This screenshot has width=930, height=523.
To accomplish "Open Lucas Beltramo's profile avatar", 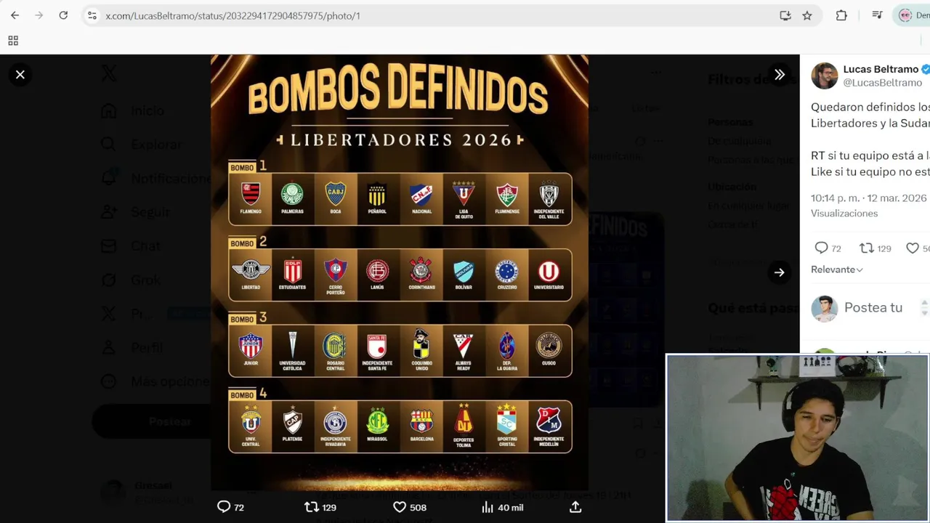I will click(824, 76).
